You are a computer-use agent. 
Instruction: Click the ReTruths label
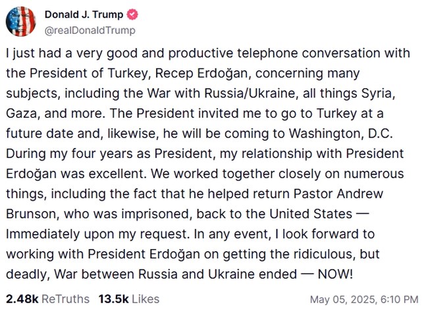tap(65, 299)
